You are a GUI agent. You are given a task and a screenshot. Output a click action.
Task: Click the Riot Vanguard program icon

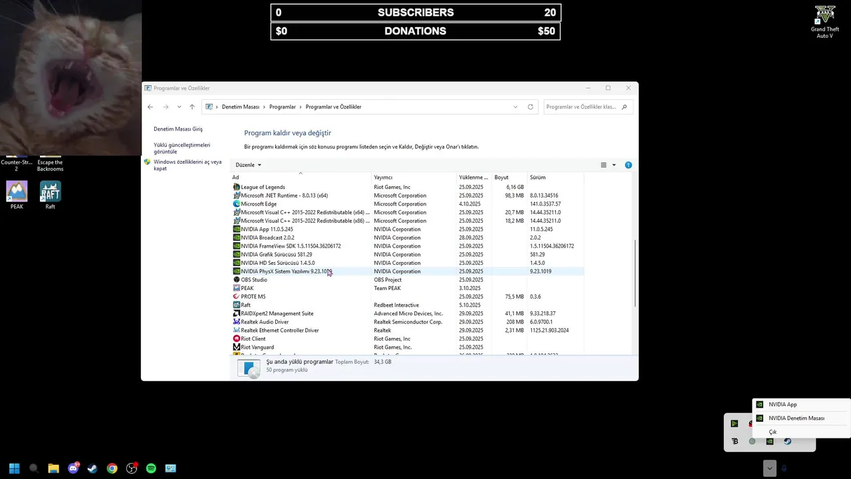coord(237,347)
